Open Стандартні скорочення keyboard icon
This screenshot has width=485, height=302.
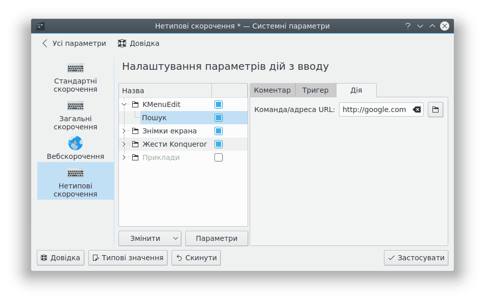(x=76, y=68)
